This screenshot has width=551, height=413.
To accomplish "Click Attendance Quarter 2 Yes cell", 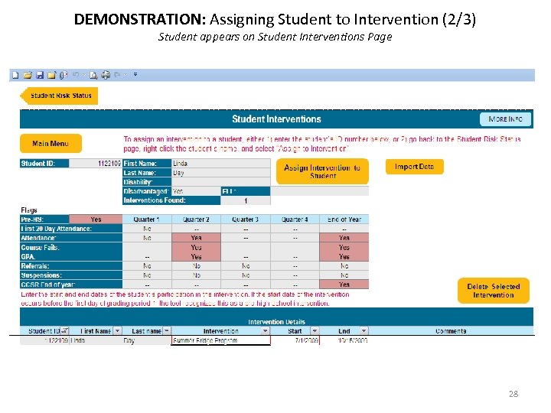I will click(x=196, y=238).
